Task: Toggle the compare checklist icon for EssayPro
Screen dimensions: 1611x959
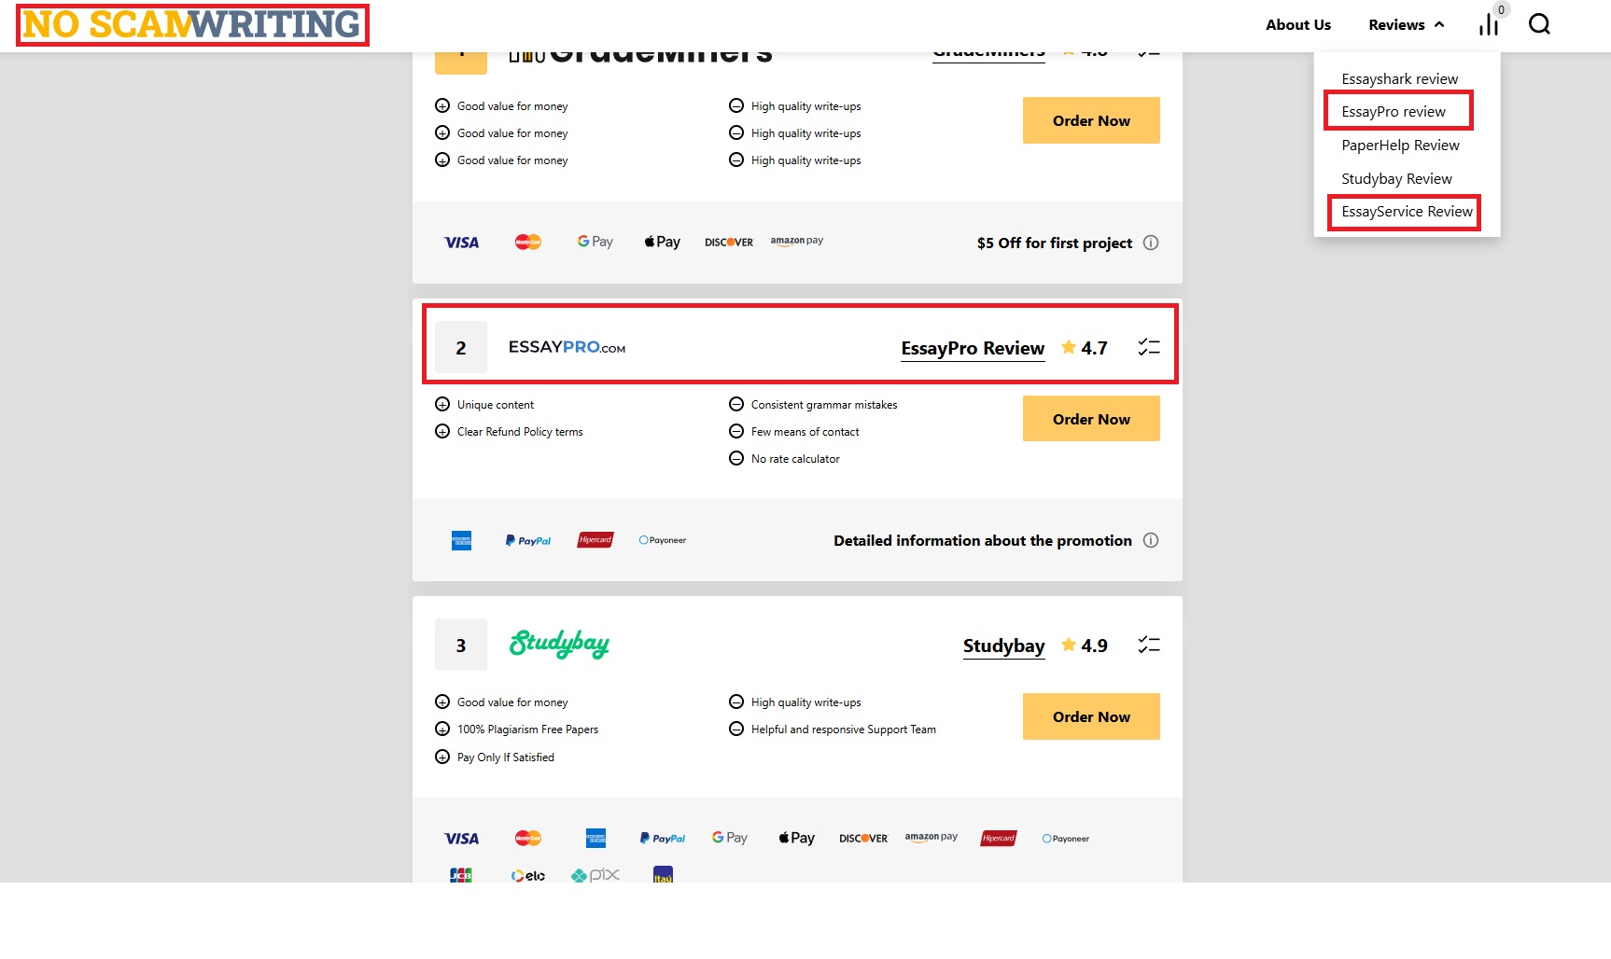Action: click(x=1149, y=348)
